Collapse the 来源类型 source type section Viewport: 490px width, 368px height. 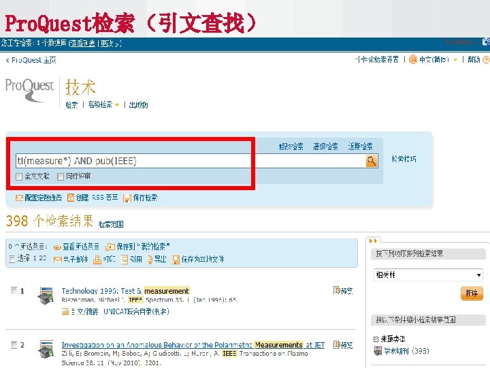click(376, 339)
